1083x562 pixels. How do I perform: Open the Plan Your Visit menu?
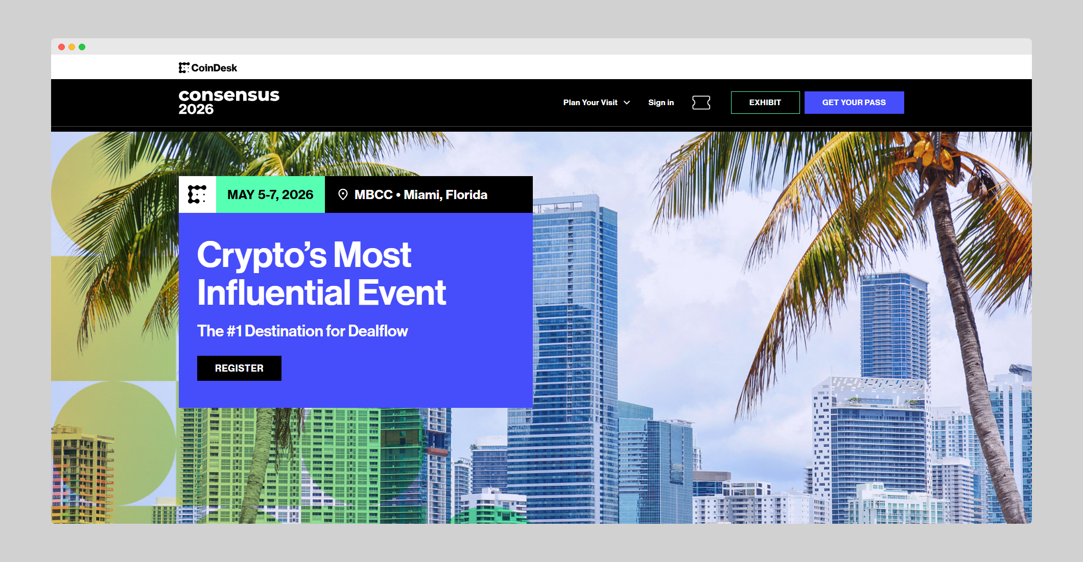pos(590,103)
